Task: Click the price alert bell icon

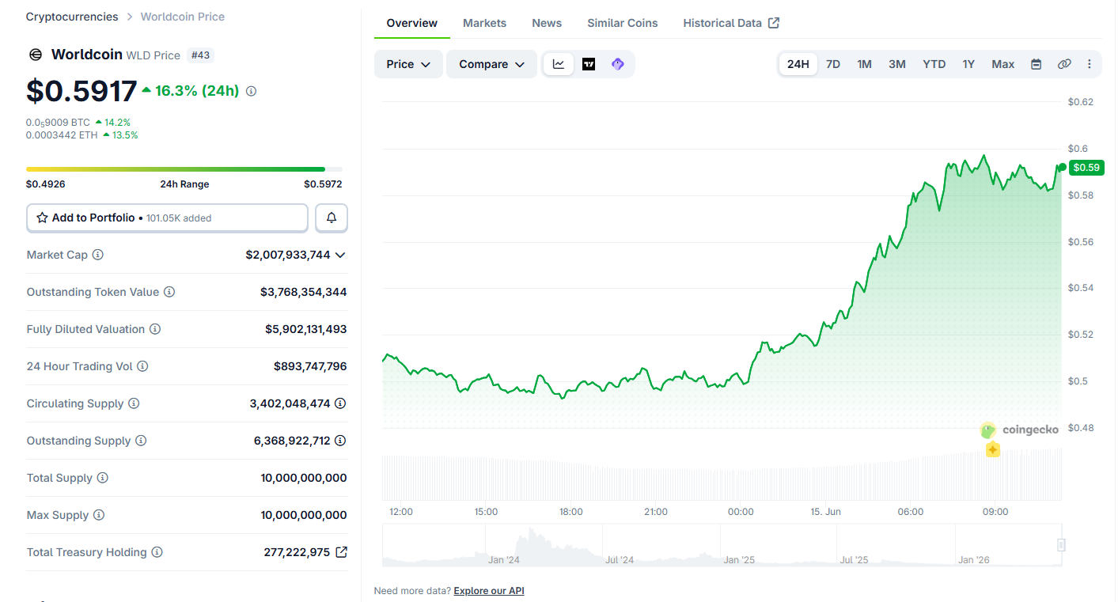Action: [332, 218]
